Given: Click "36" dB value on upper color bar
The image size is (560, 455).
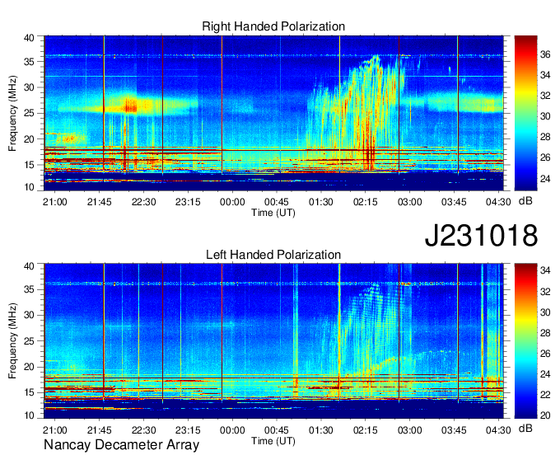Looking at the screenshot, I should (x=545, y=54).
